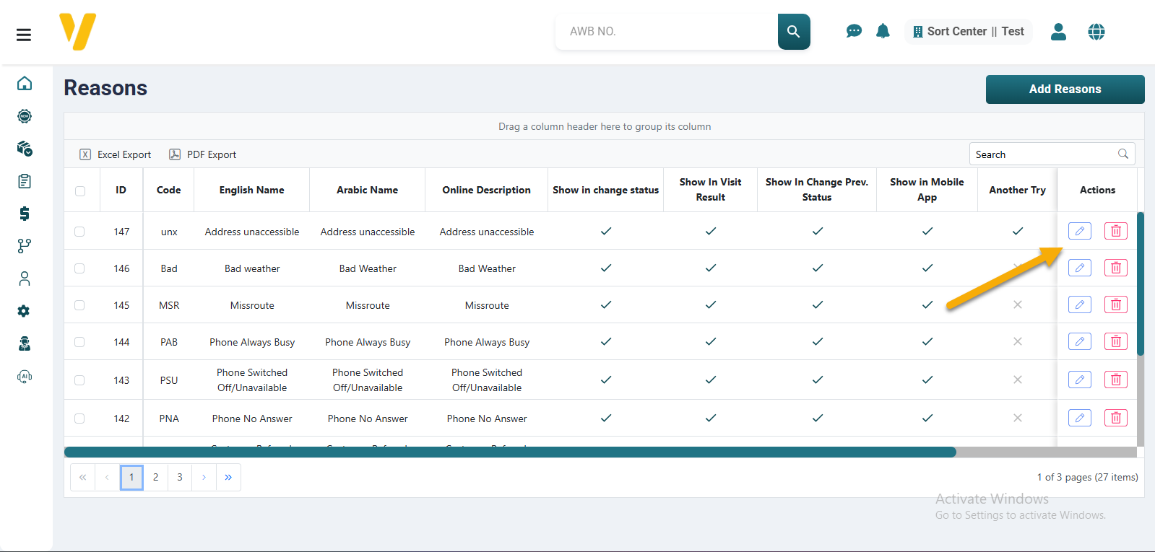Click Excel Export
Screen dimensions: 1155x552
pos(116,154)
